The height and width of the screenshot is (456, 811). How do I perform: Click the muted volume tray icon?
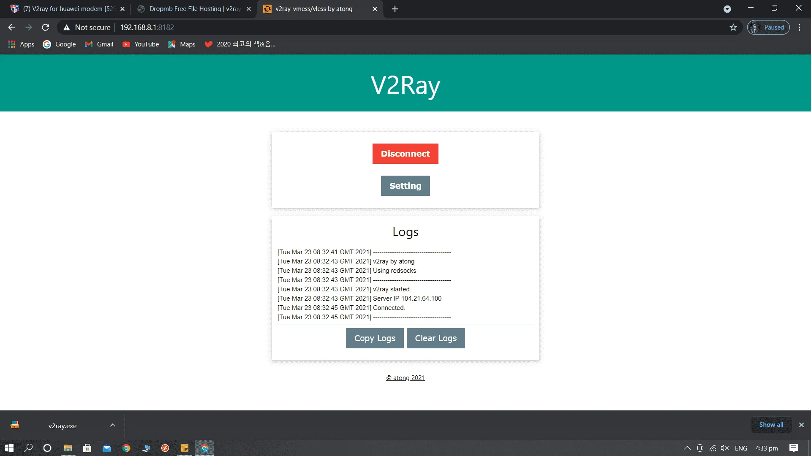(x=725, y=448)
